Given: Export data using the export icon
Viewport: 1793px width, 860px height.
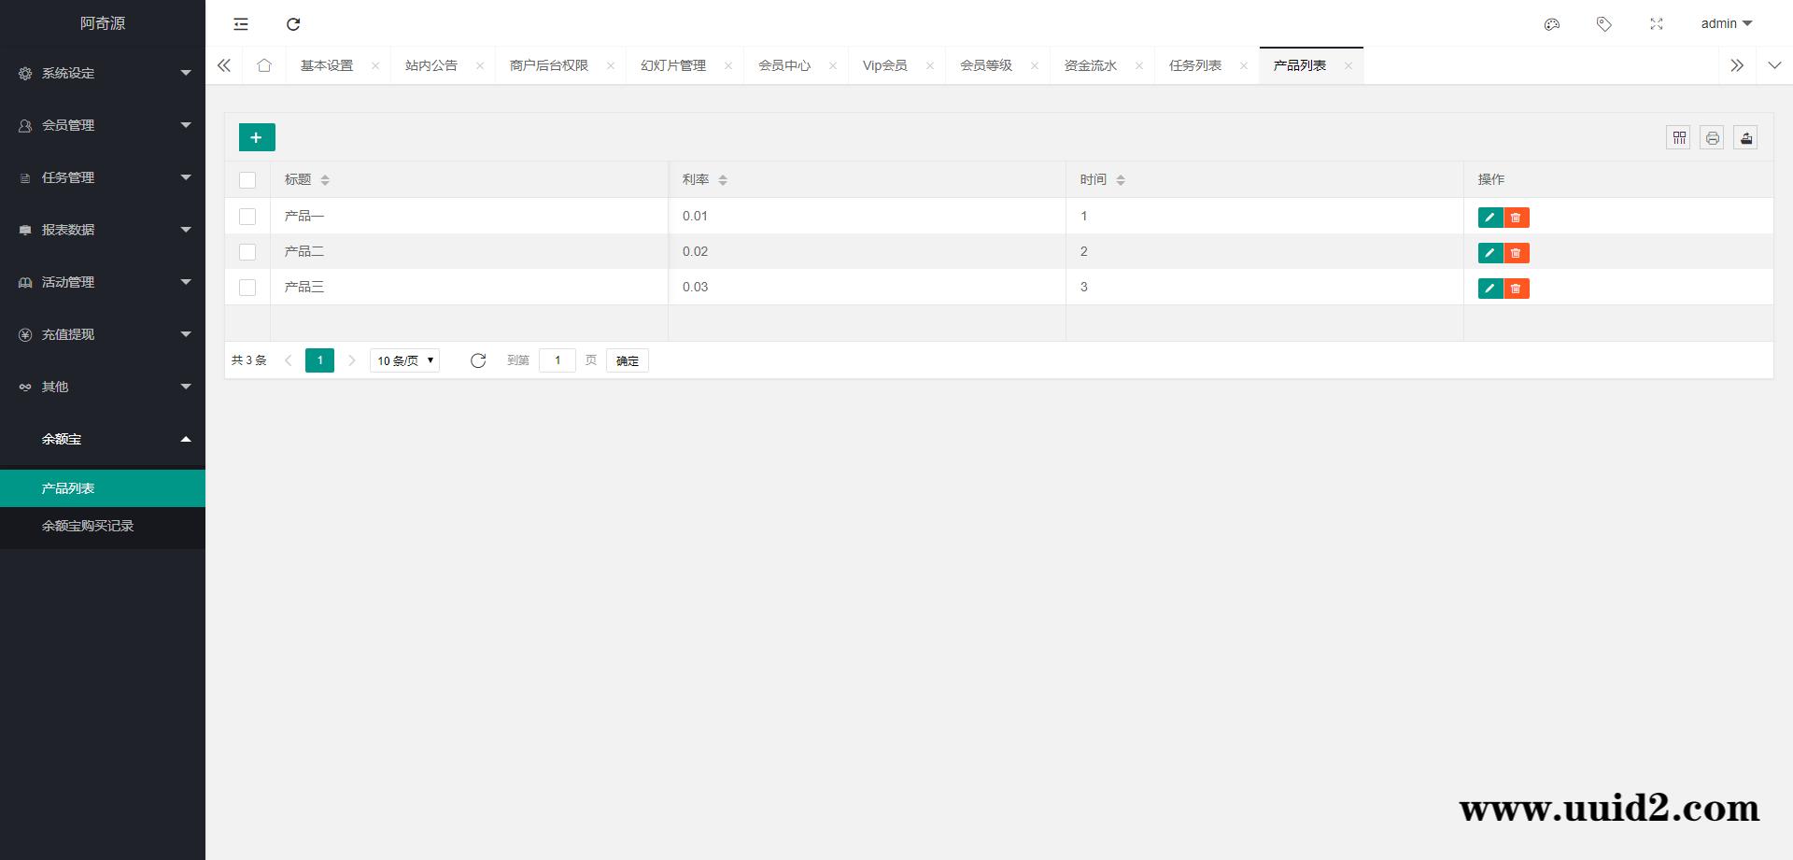Looking at the screenshot, I should coord(1745,137).
